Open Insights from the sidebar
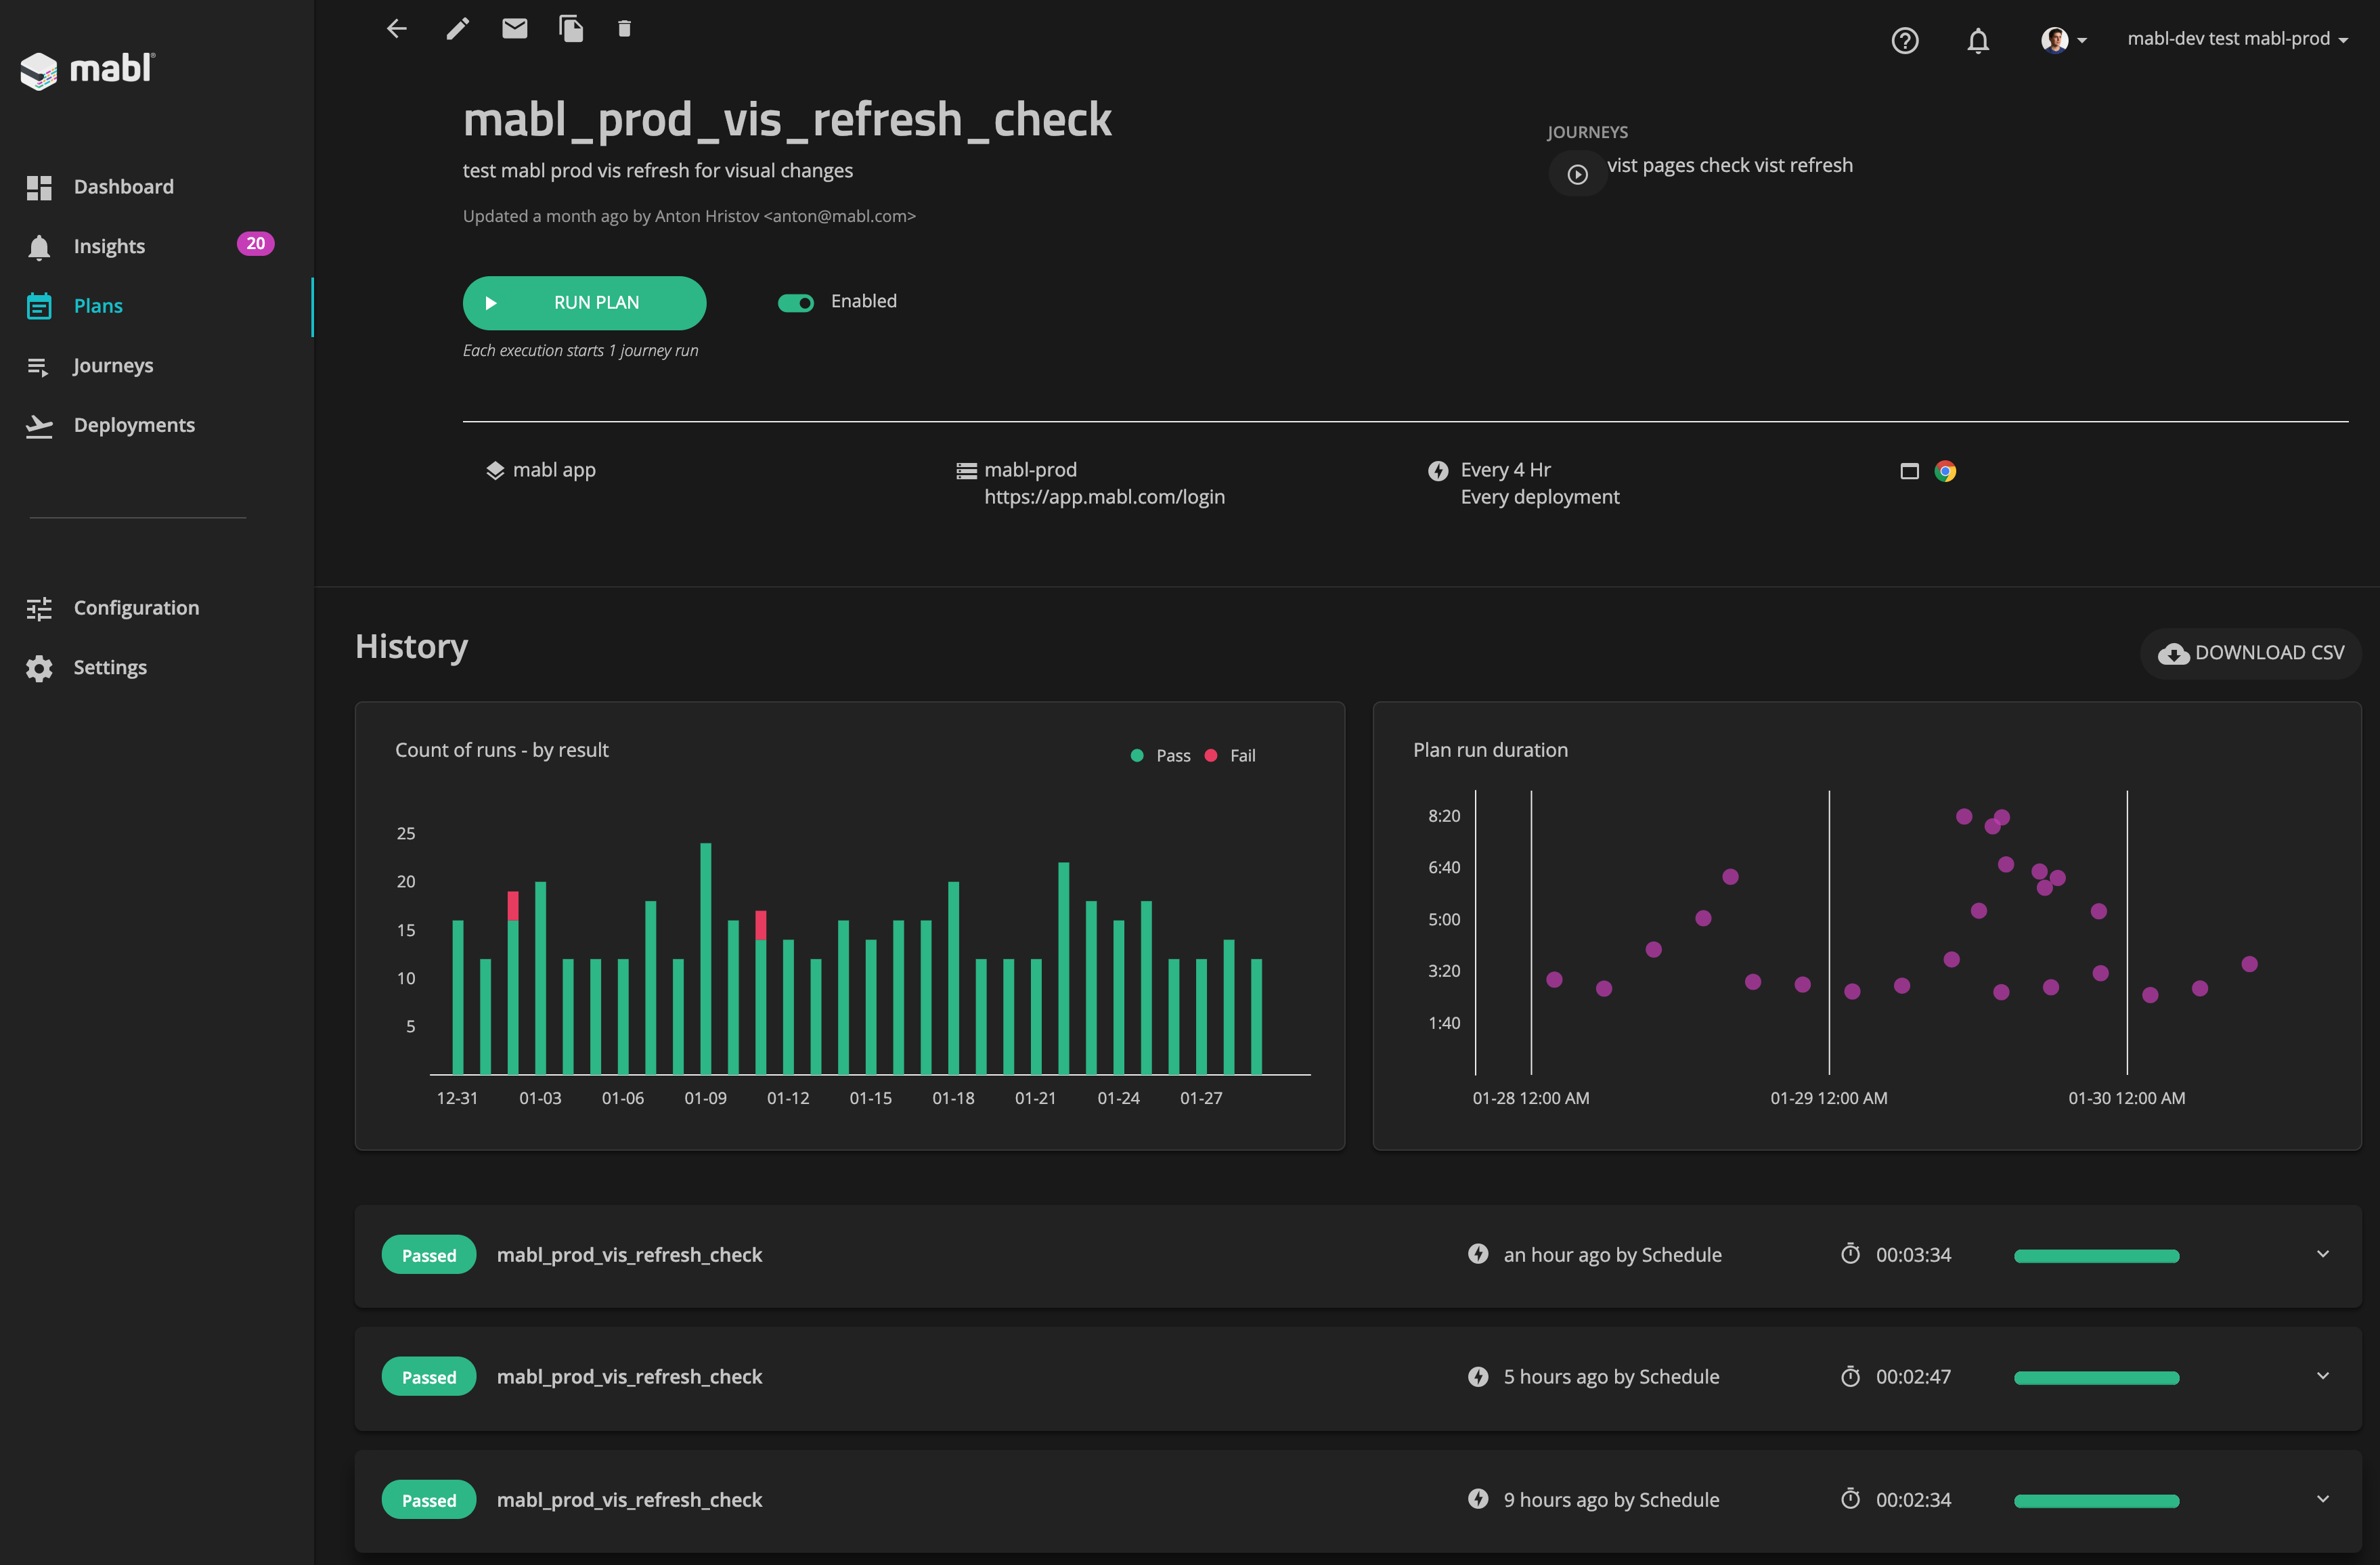 tap(108, 244)
